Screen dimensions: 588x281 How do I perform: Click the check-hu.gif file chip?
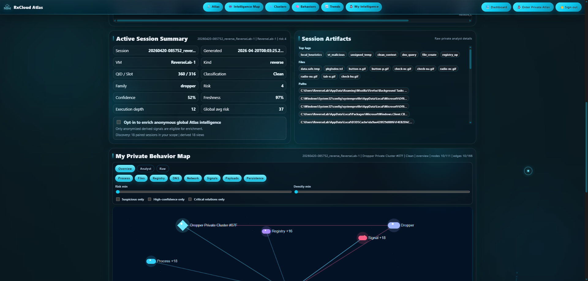350,77
